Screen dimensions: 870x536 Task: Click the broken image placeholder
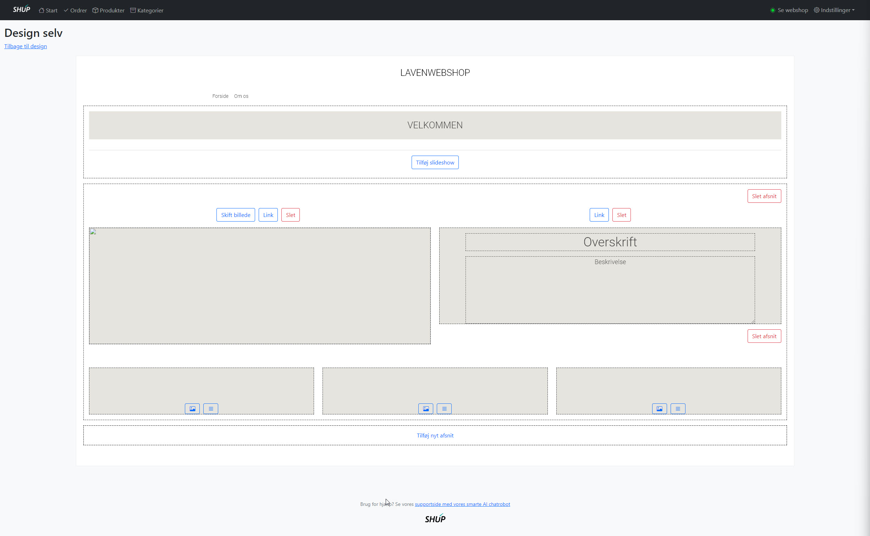[x=93, y=232]
